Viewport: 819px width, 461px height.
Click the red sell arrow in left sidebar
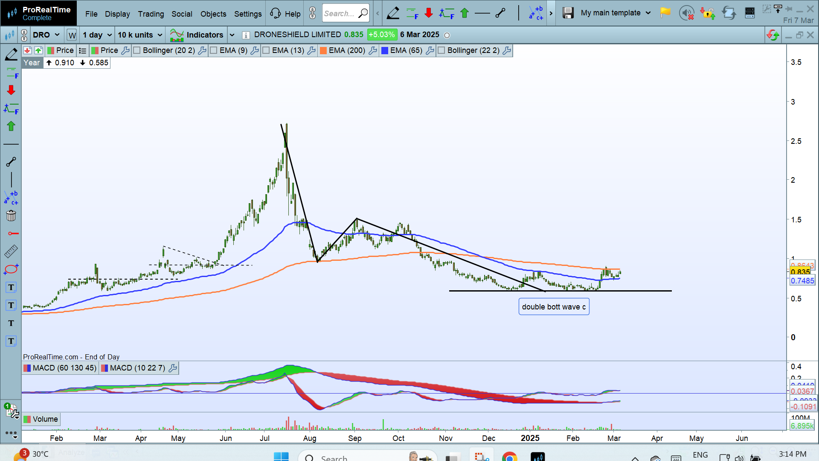(11, 90)
